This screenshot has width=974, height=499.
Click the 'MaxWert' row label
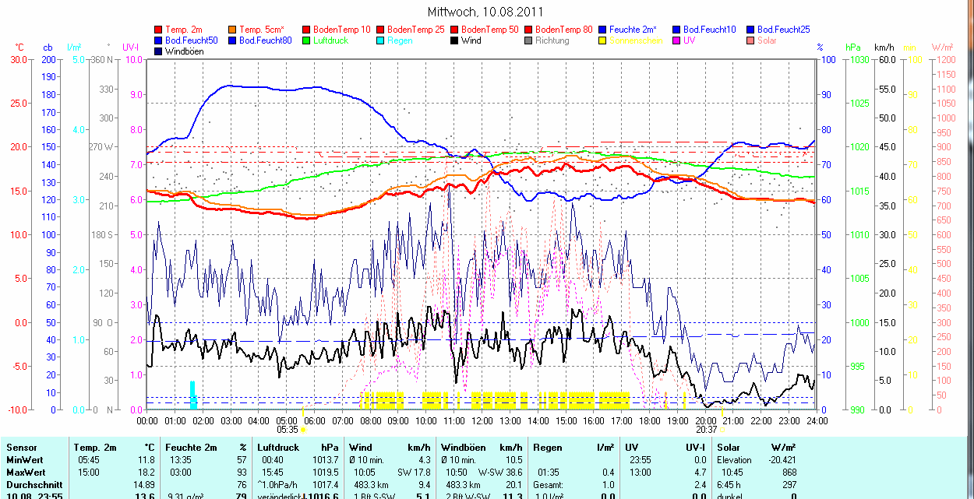(x=24, y=472)
